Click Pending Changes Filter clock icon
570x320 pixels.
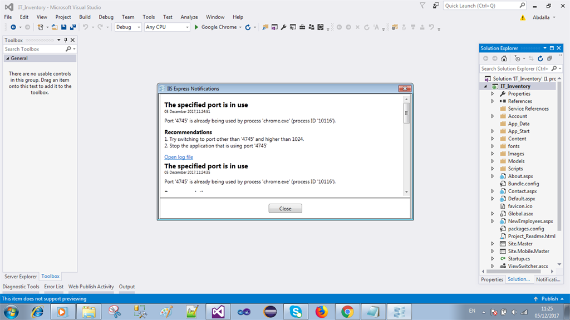coord(517,58)
